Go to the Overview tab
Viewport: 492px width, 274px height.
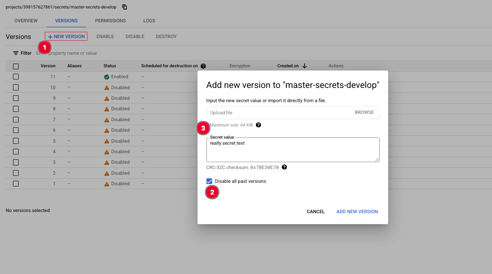[x=26, y=20]
